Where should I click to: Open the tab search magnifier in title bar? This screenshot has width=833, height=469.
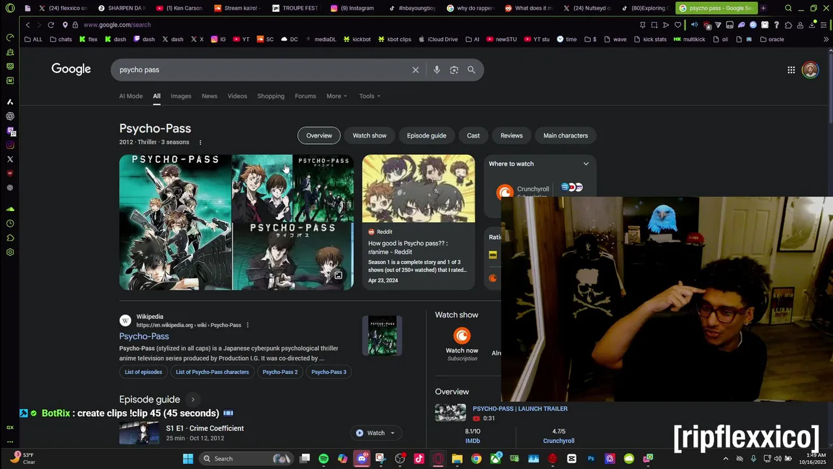(788, 8)
